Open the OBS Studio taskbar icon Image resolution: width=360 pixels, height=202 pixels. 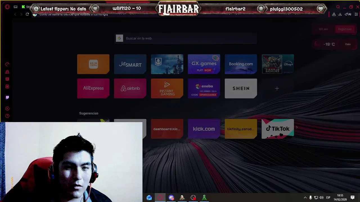(193, 198)
